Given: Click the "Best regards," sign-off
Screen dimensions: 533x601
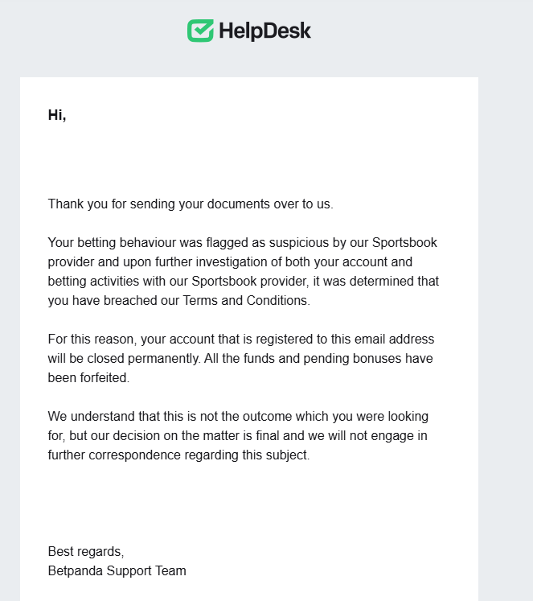Looking at the screenshot, I should 86,551.
